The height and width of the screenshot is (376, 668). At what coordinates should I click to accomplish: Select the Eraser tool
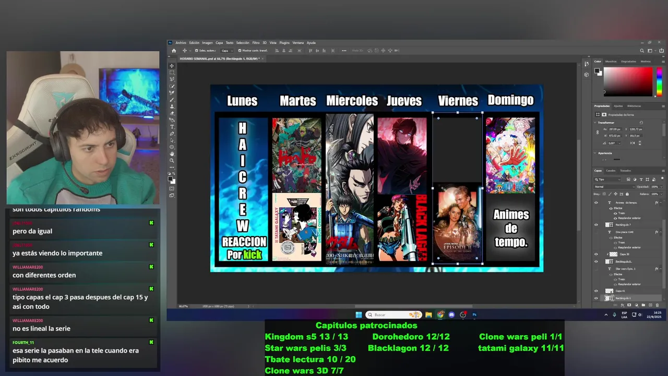172,113
